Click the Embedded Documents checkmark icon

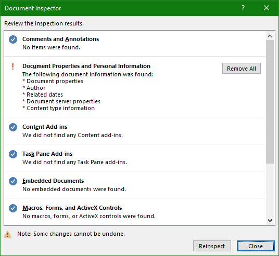click(x=13, y=181)
